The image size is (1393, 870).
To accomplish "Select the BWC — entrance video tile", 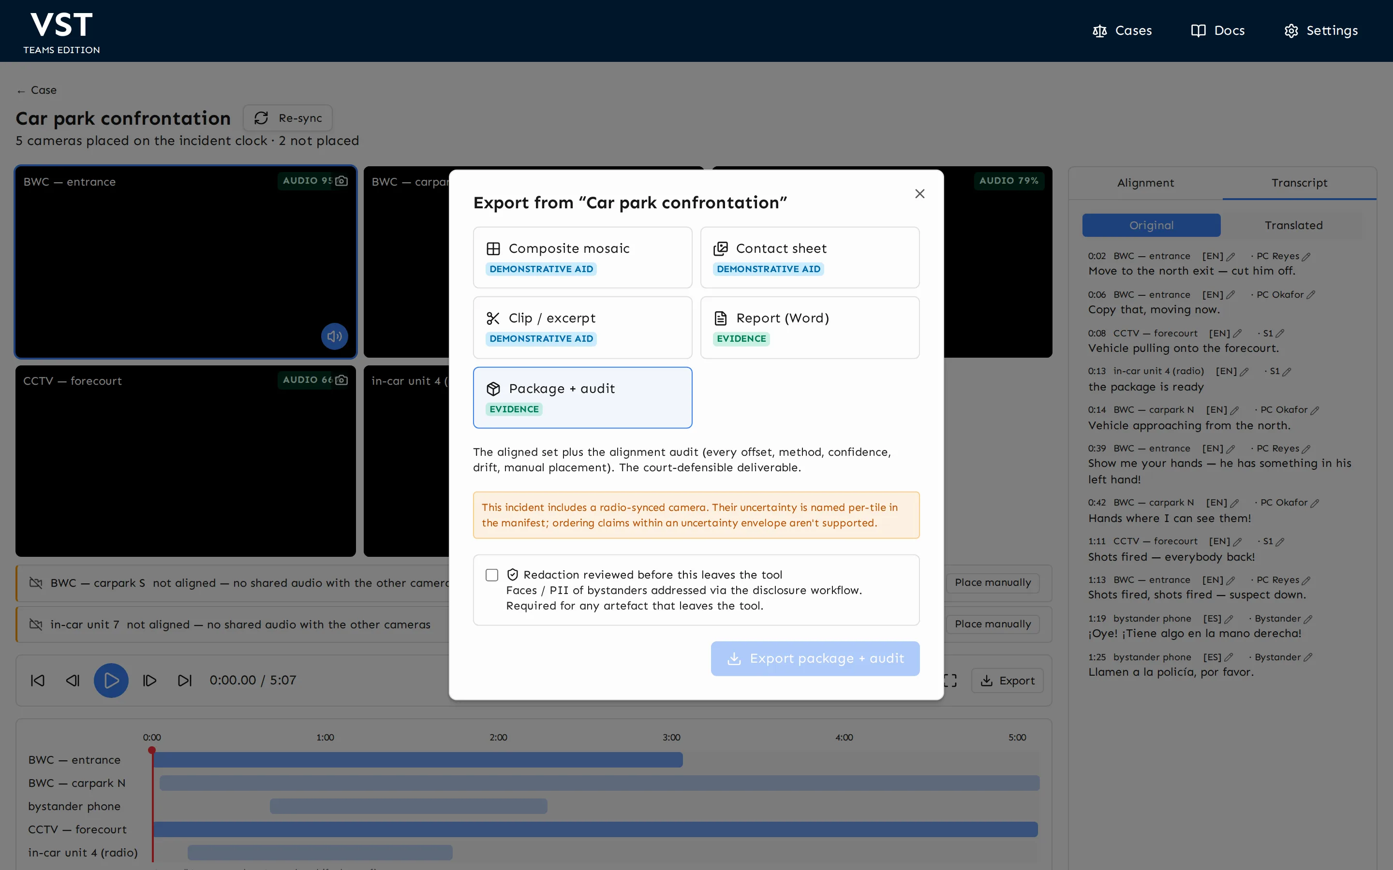I will point(185,262).
